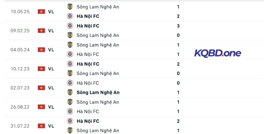268x134 pixels.
Task: Open Hà Nội FC team from the 10.05.25 match
Action: click(x=88, y=16)
